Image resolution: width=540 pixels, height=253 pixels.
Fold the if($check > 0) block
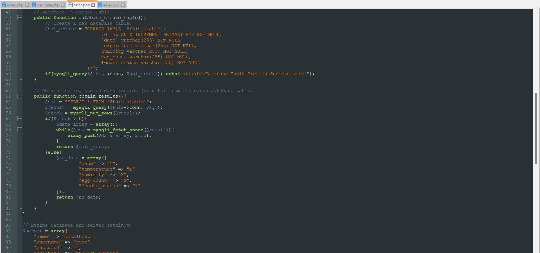20,119
